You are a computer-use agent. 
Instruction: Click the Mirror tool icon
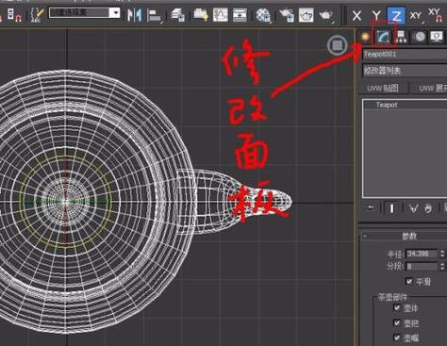pos(135,15)
